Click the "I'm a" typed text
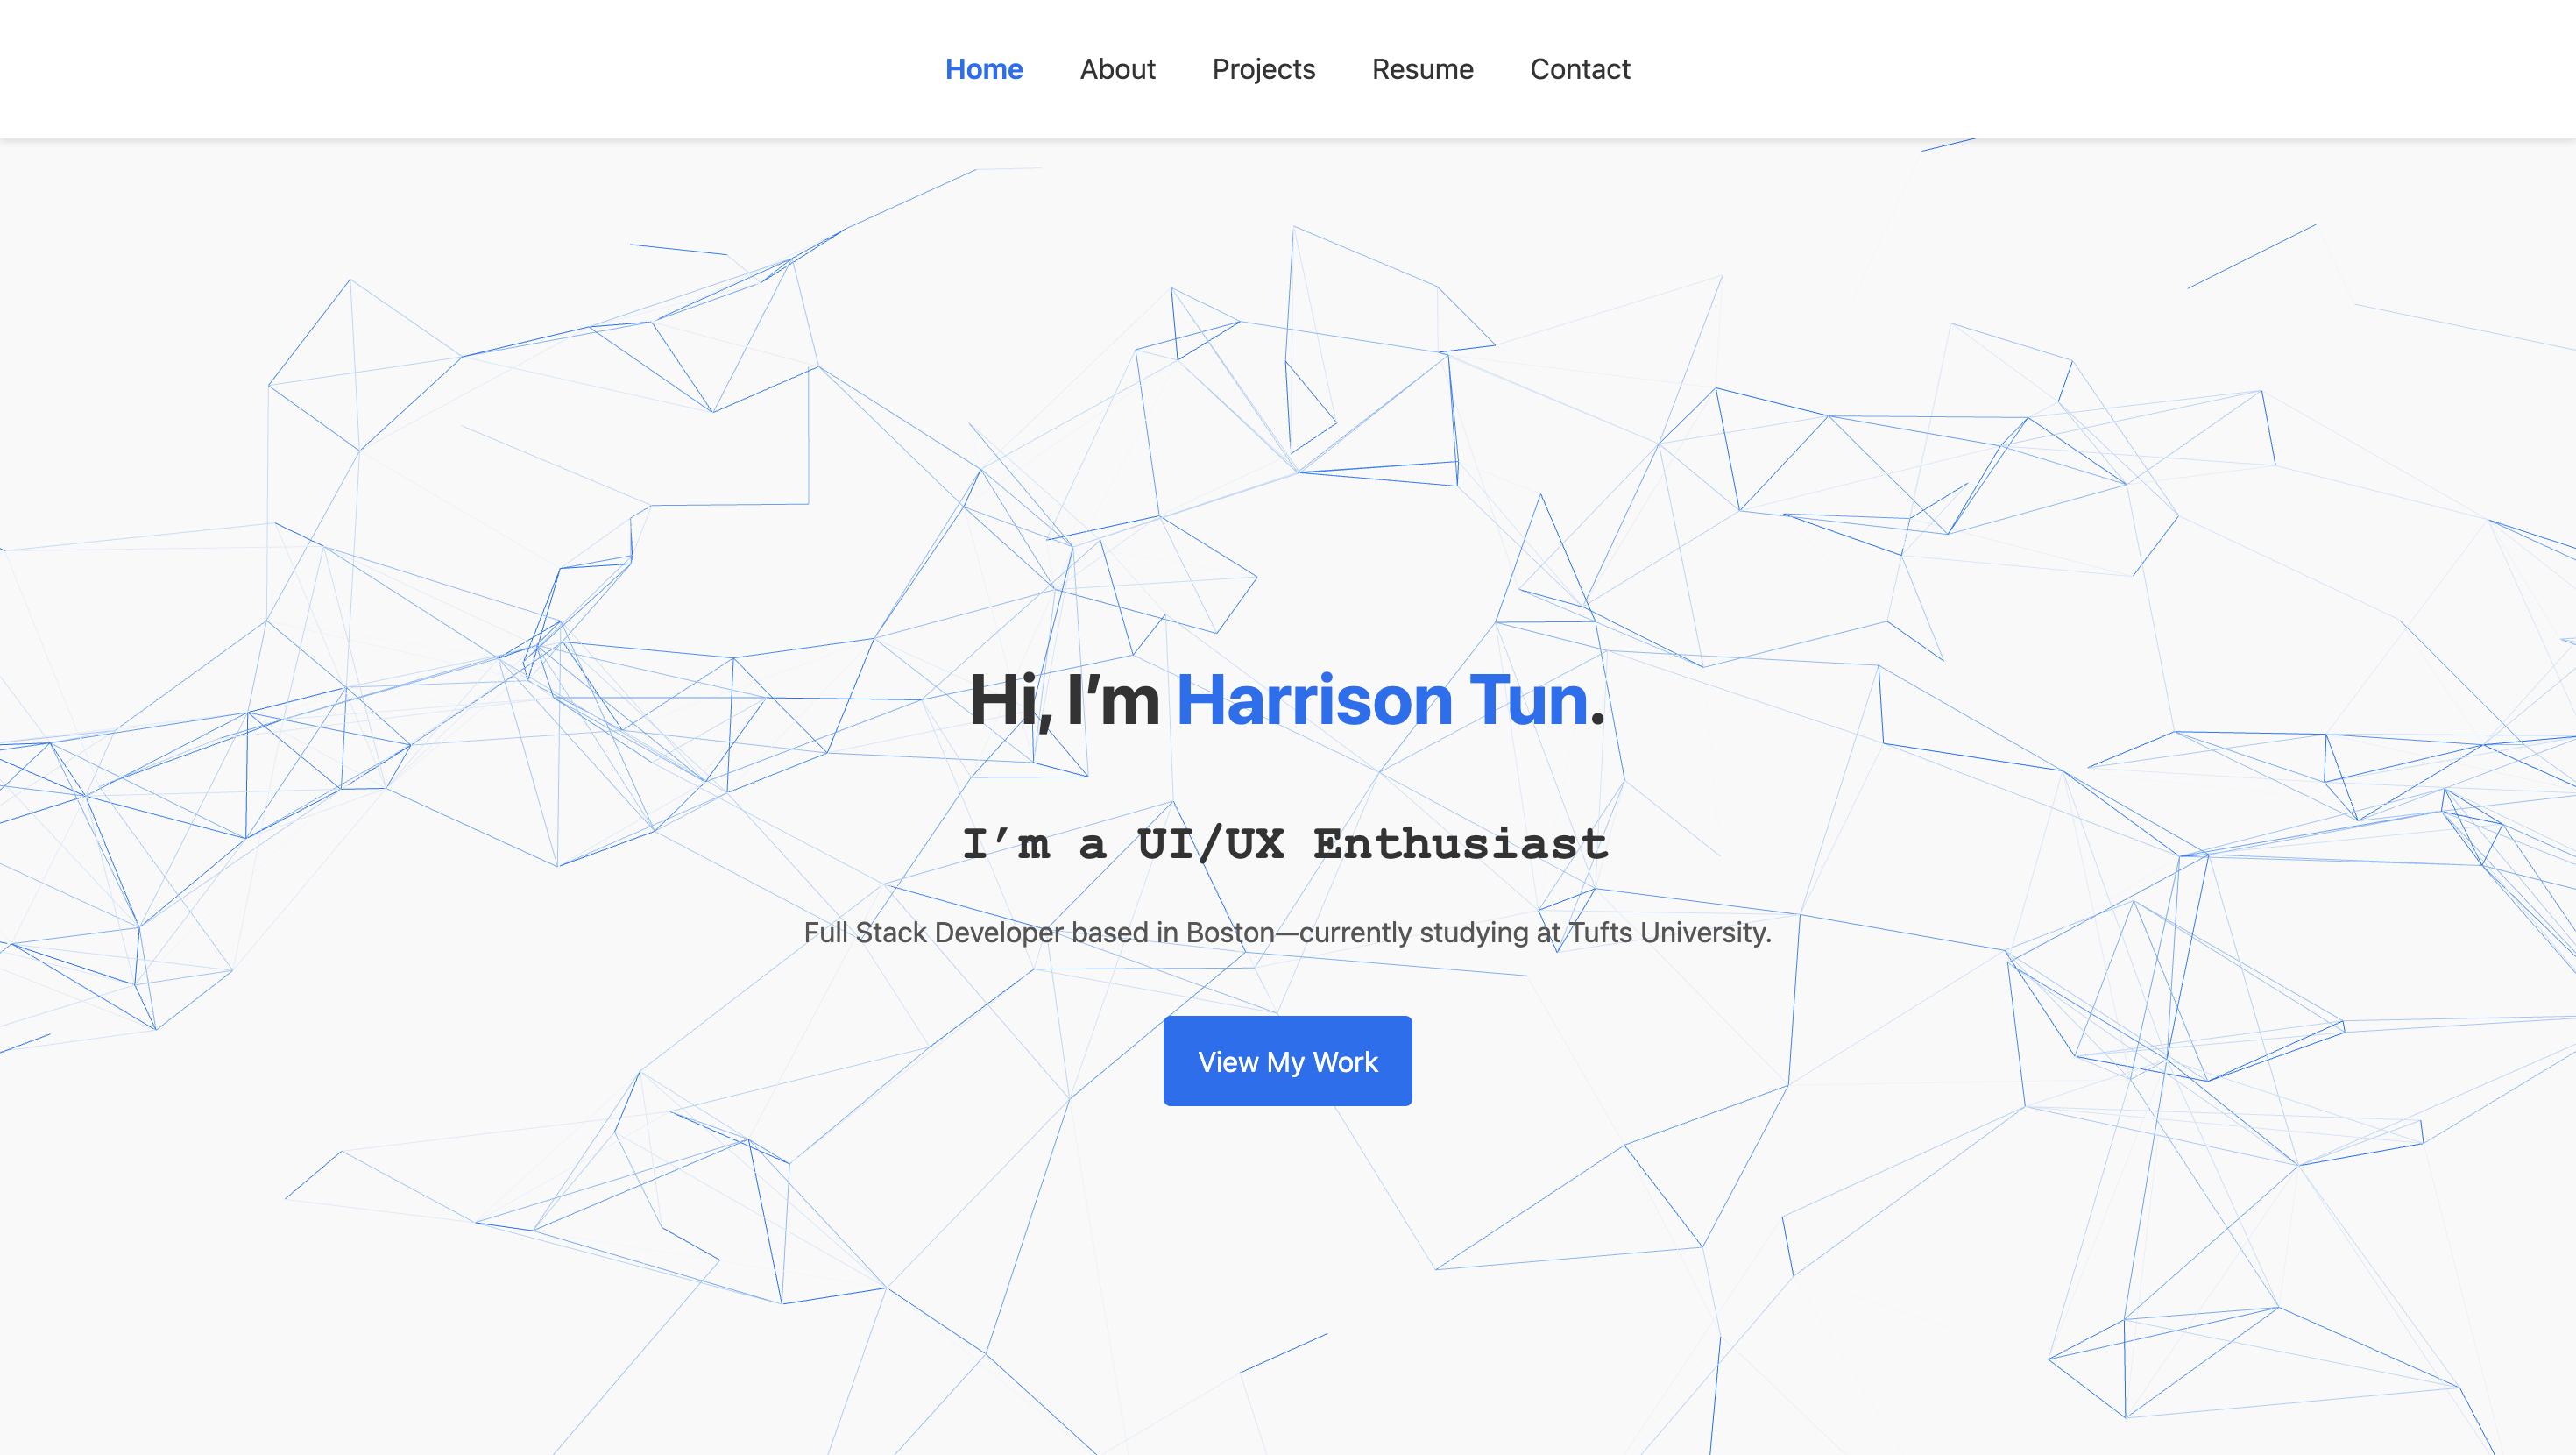2576x1455 pixels. click(x=1034, y=845)
